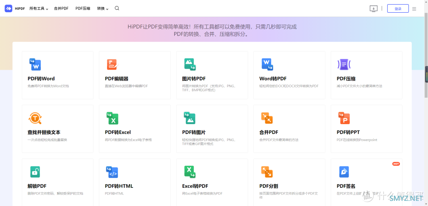Click text 将Excel电子表格转换为PDF
Viewport: 428px width, 206px height.
(202, 193)
